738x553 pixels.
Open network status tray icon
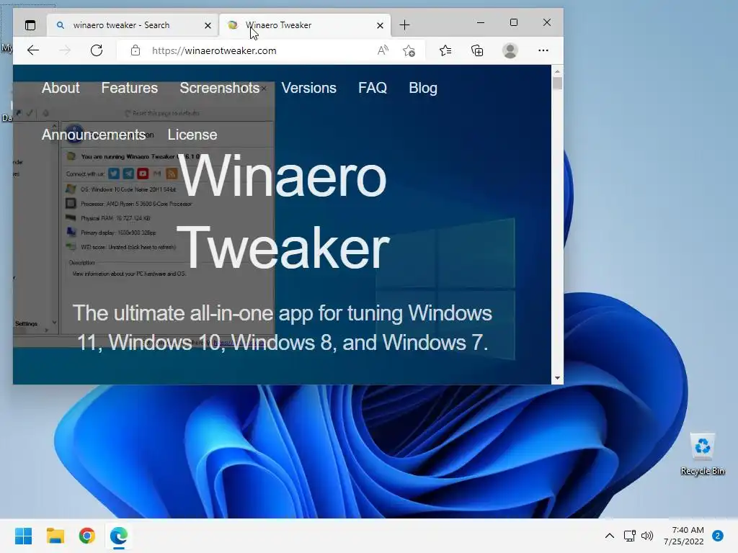[629, 536]
